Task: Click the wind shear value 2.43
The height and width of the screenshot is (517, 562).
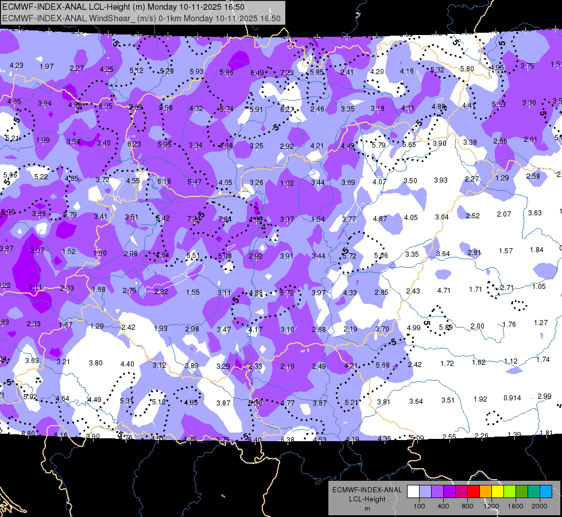Action: pyautogui.click(x=413, y=291)
